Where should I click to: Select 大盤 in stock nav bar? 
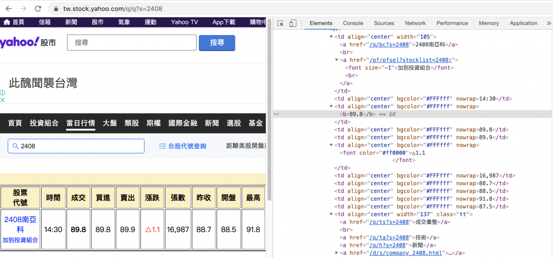coord(110,123)
